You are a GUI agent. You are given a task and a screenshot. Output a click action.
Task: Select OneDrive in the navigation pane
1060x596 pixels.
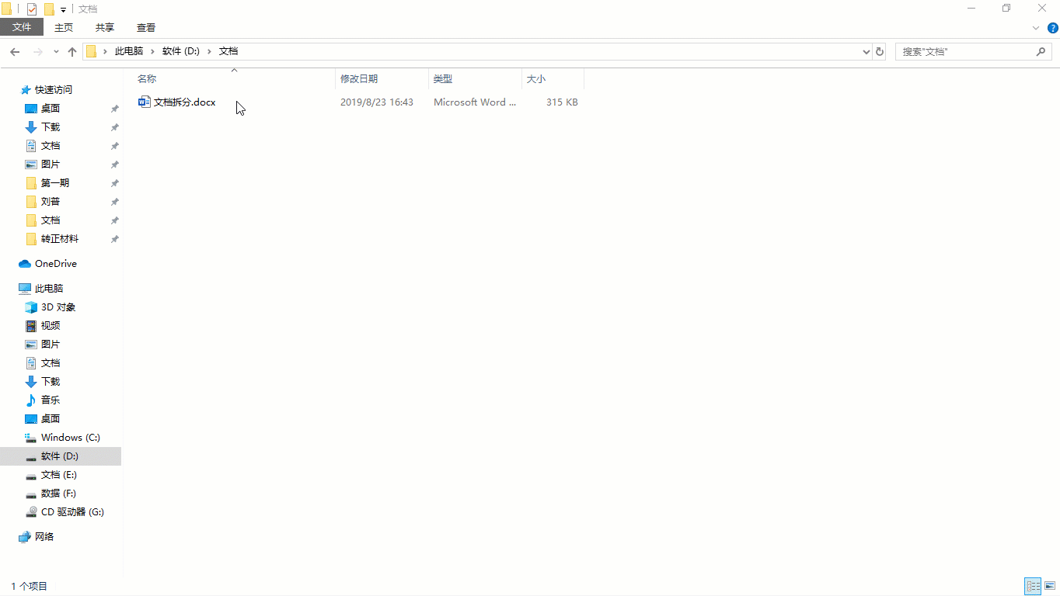click(56, 264)
